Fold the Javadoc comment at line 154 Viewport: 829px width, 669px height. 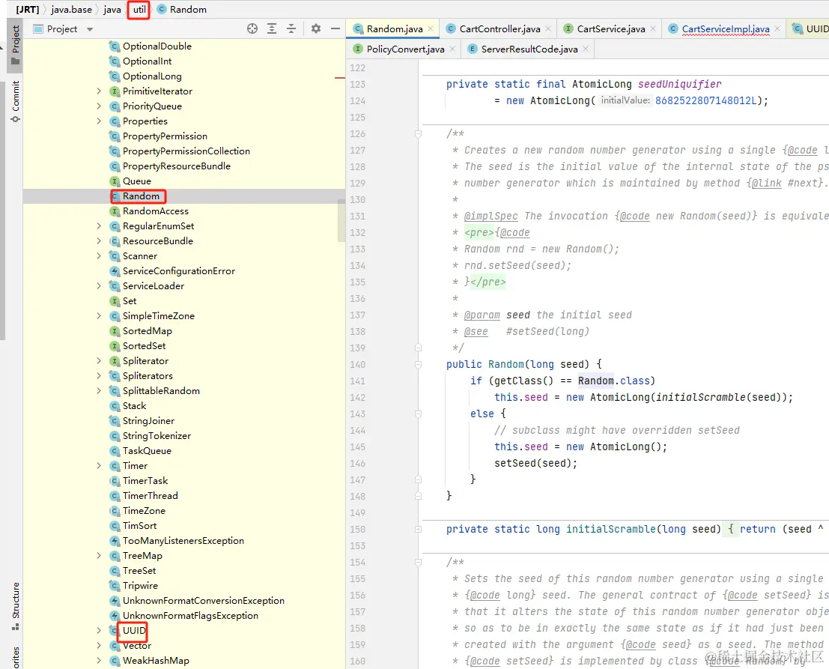pyautogui.click(x=418, y=562)
